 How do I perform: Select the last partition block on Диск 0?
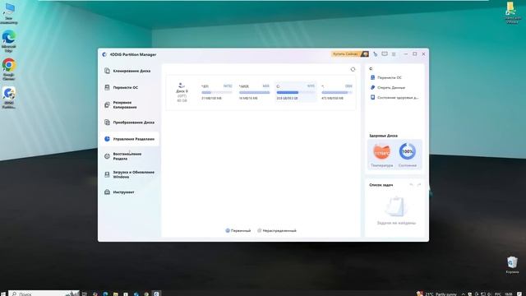coord(337,92)
